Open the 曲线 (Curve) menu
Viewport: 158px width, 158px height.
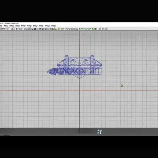point(35,26)
